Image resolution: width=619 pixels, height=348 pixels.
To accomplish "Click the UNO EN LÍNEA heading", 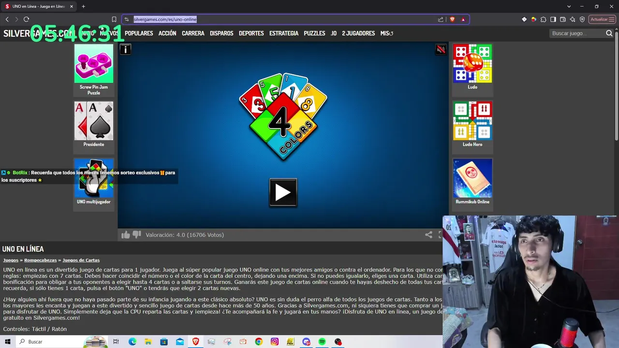I will click(23, 249).
